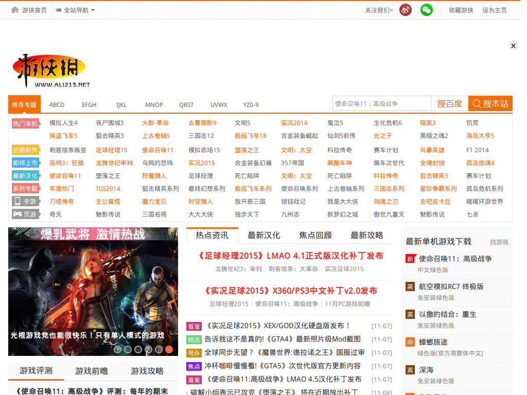Open the 海岛大亨5 game link

click(x=480, y=136)
